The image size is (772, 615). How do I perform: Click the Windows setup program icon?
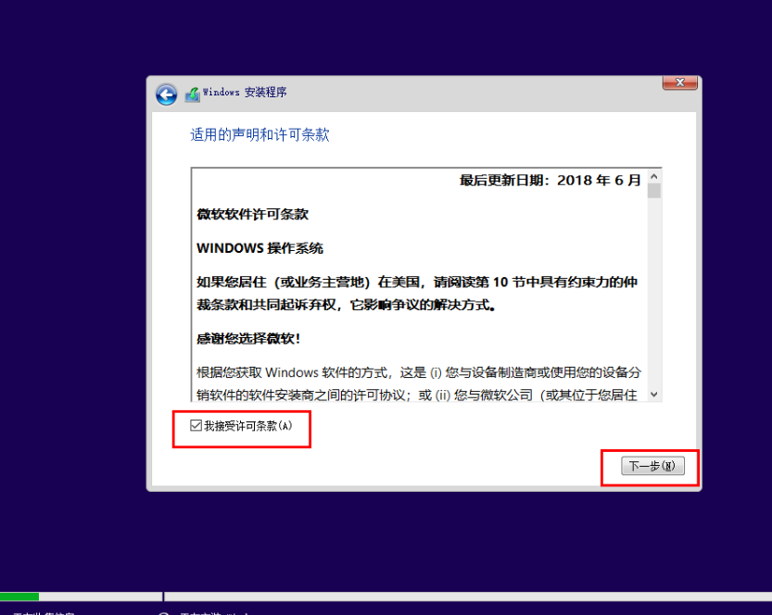pyautogui.click(x=193, y=94)
